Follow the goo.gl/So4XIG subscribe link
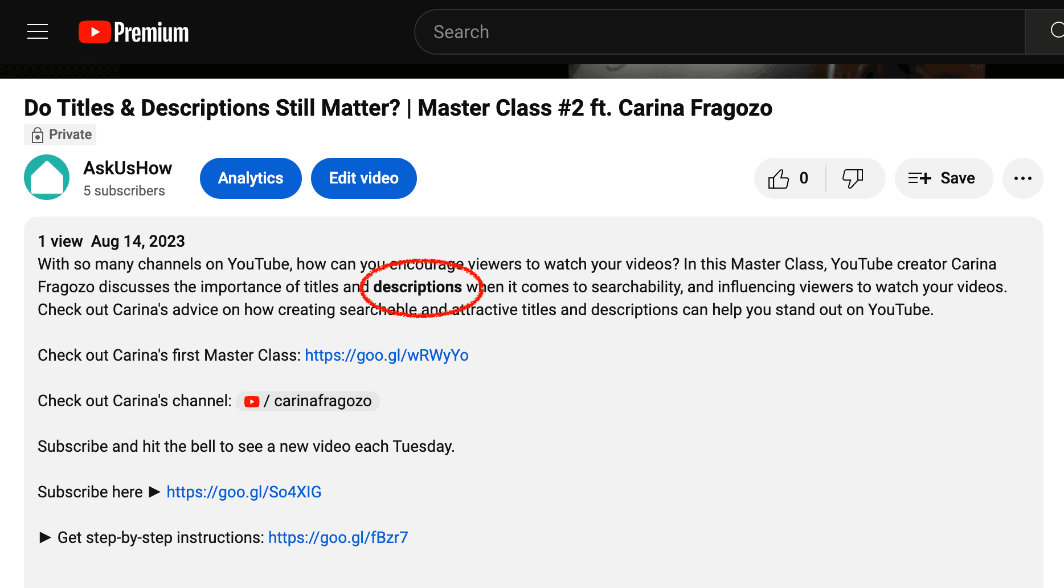1064x588 pixels. (244, 492)
